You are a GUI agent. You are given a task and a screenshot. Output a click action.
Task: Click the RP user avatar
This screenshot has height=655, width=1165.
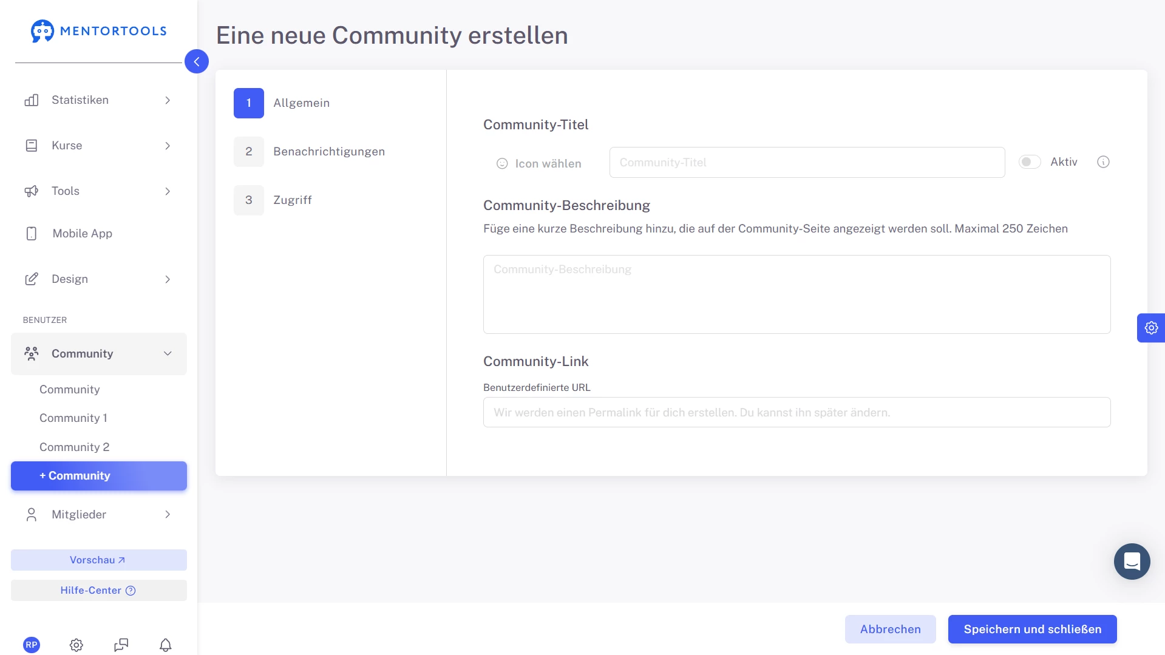(x=32, y=645)
